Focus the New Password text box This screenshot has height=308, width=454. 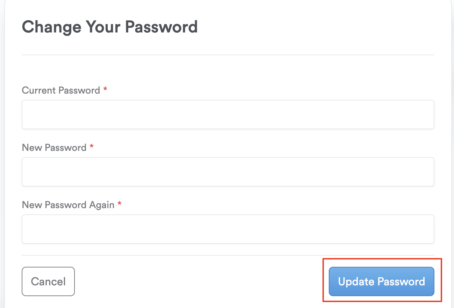click(228, 172)
